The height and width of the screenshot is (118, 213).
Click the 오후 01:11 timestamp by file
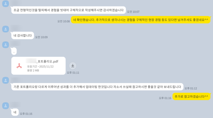(73, 73)
